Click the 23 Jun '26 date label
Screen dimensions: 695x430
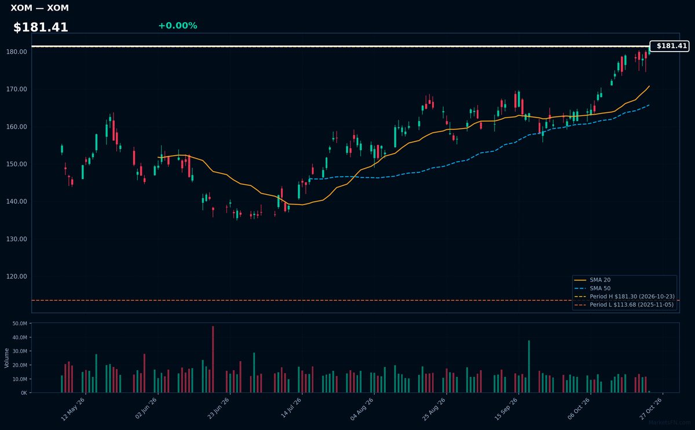[217, 409]
